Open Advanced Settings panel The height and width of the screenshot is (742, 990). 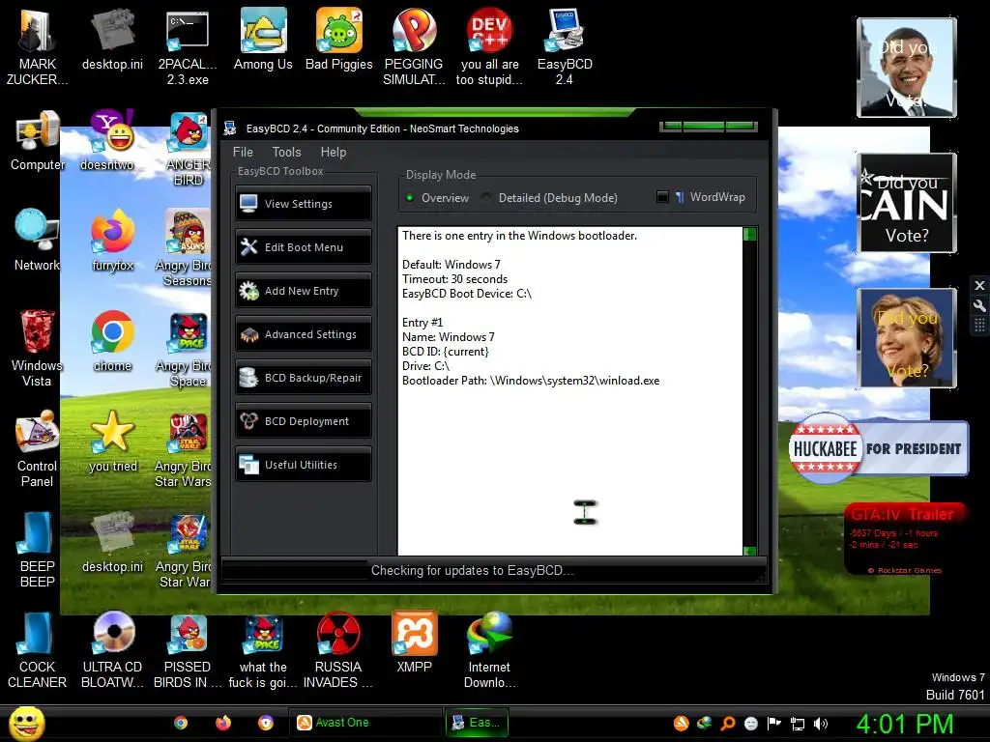pos(303,333)
